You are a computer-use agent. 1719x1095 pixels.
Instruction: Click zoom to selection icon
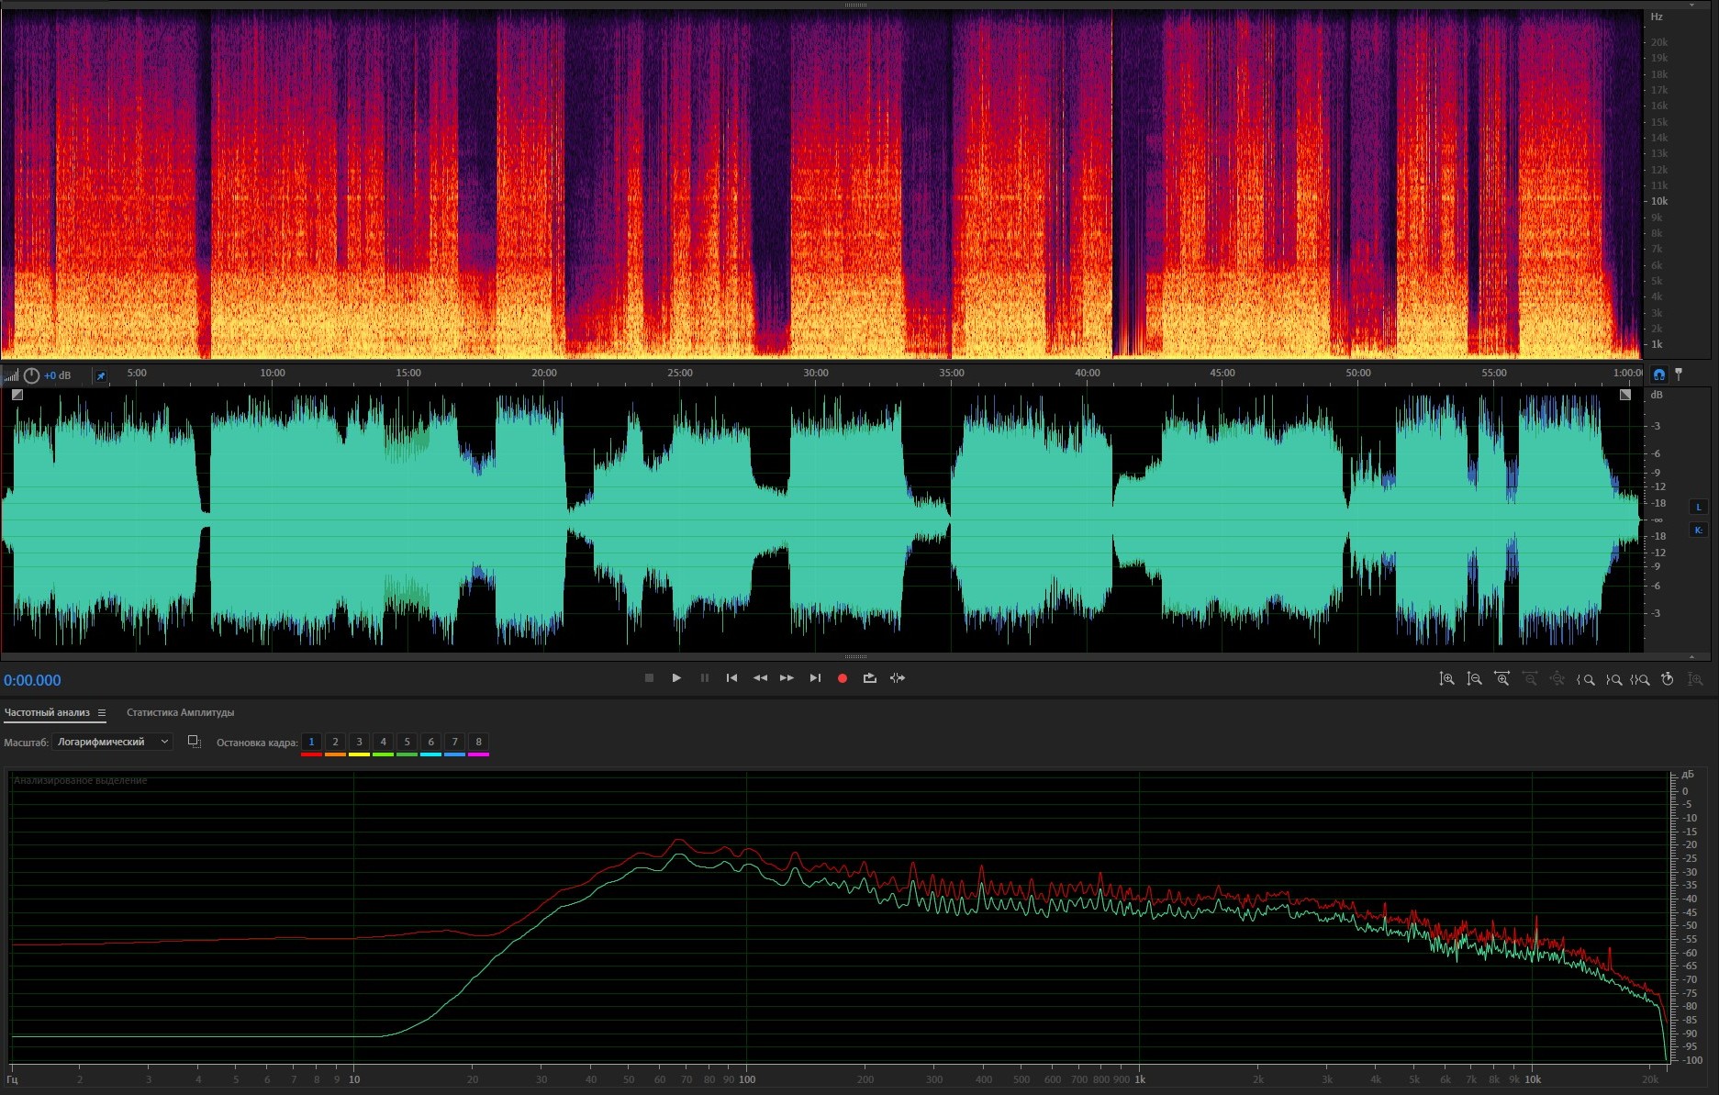(x=1639, y=679)
